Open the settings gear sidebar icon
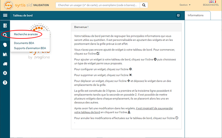222x138 pixels. [x=5, y=73]
